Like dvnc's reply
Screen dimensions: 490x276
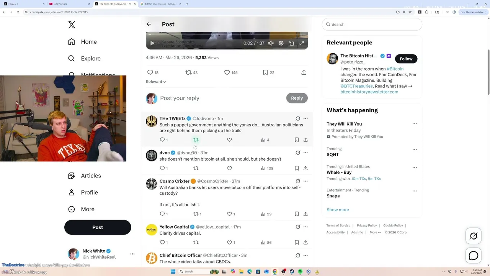coord(229,168)
